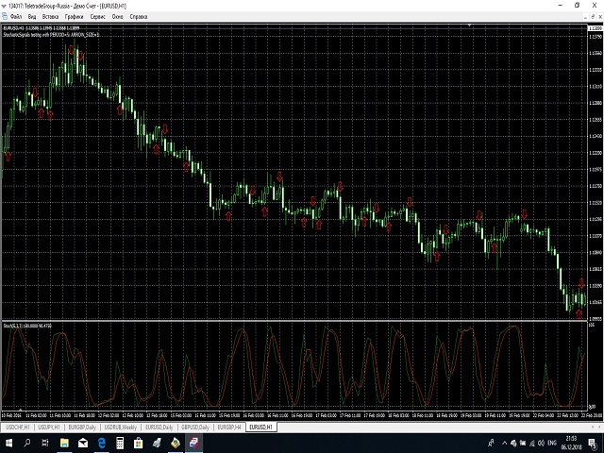Viewport: 604px width, 453px height.
Task: Click the ENG language indicator
Action: pos(554,441)
